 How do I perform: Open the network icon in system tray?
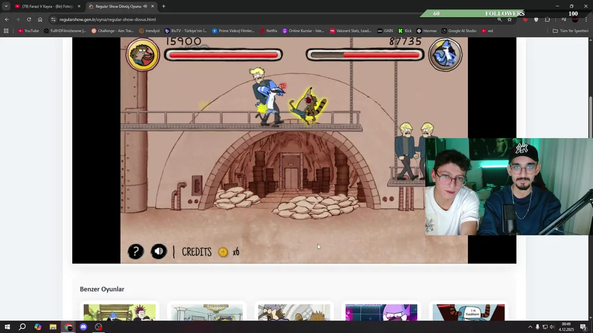click(x=545, y=327)
